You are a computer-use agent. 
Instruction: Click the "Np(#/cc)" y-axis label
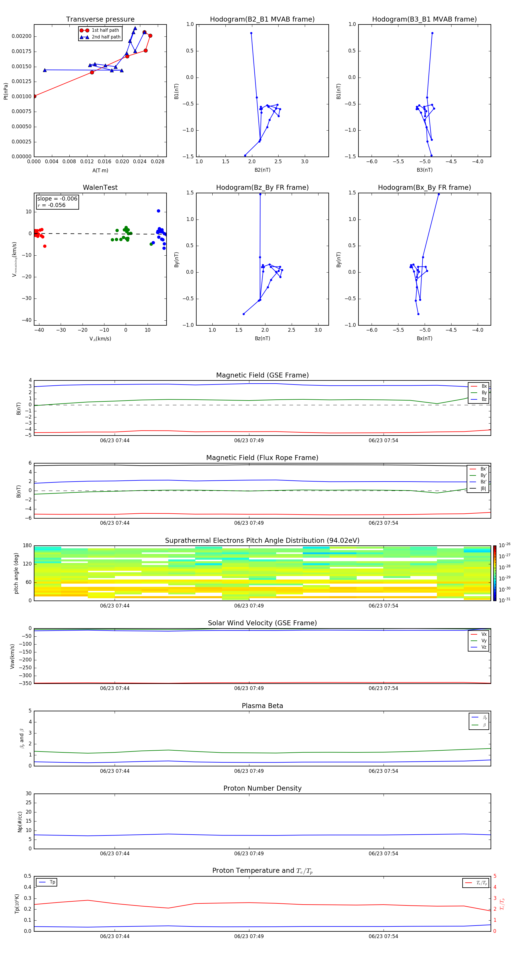point(20,821)
